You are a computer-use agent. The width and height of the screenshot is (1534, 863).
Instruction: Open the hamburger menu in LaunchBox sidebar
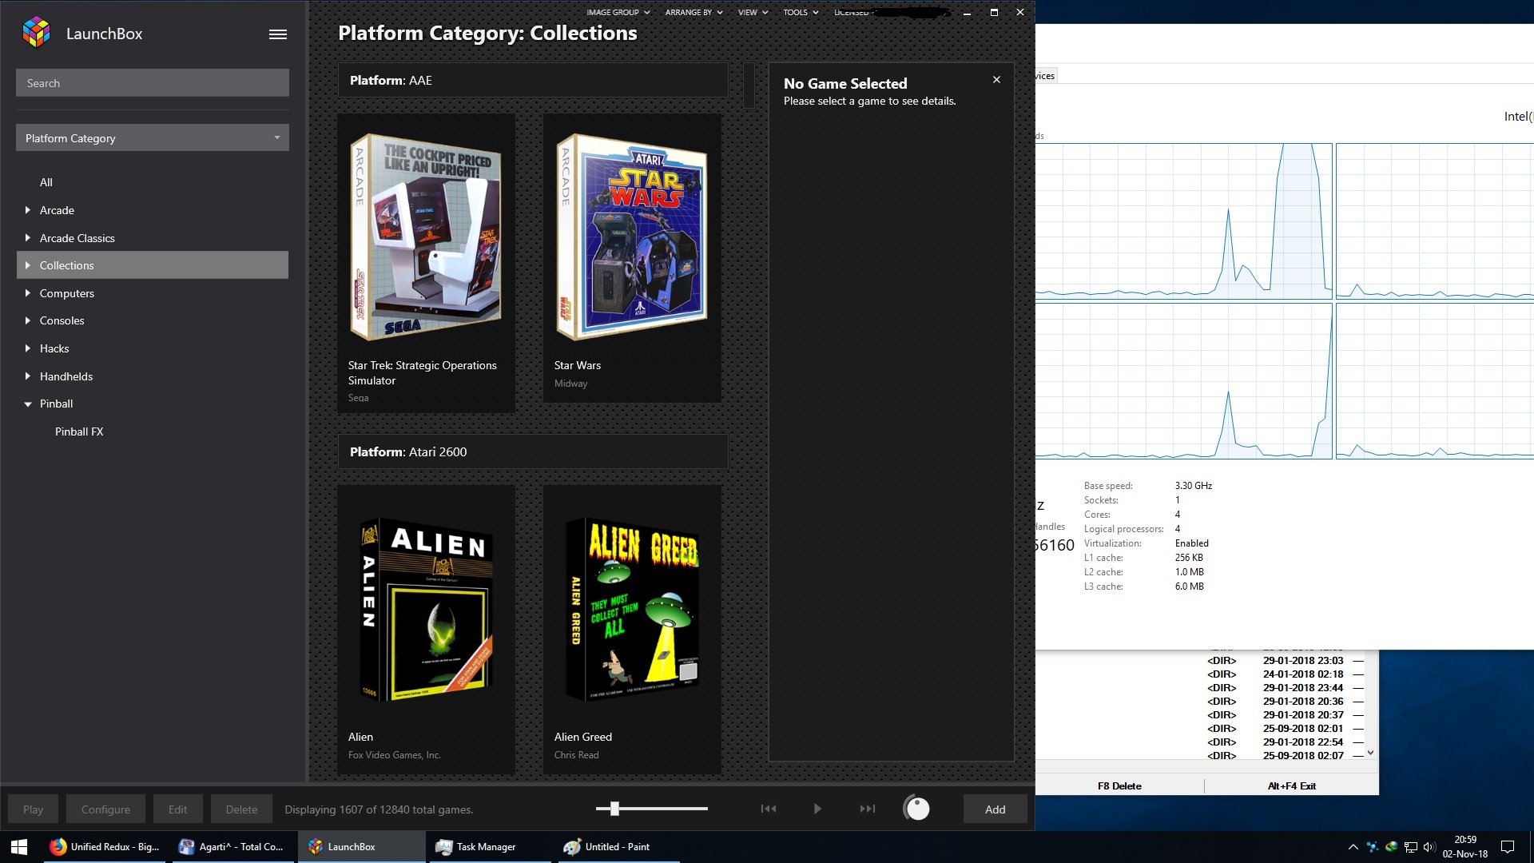277,34
